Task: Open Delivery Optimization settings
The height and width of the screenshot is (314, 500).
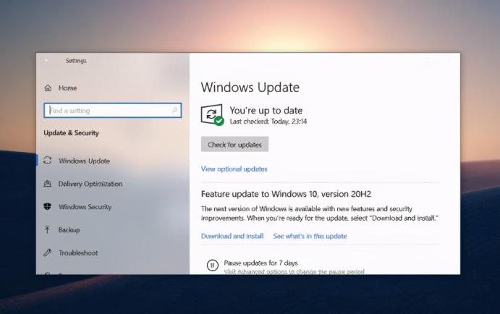Action: pyautogui.click(x=90, y=184)
